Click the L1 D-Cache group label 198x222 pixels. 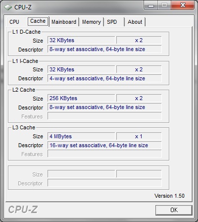(x=26, y=32)
